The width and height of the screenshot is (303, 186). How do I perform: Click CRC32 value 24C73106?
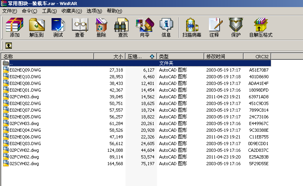point(259,117)
